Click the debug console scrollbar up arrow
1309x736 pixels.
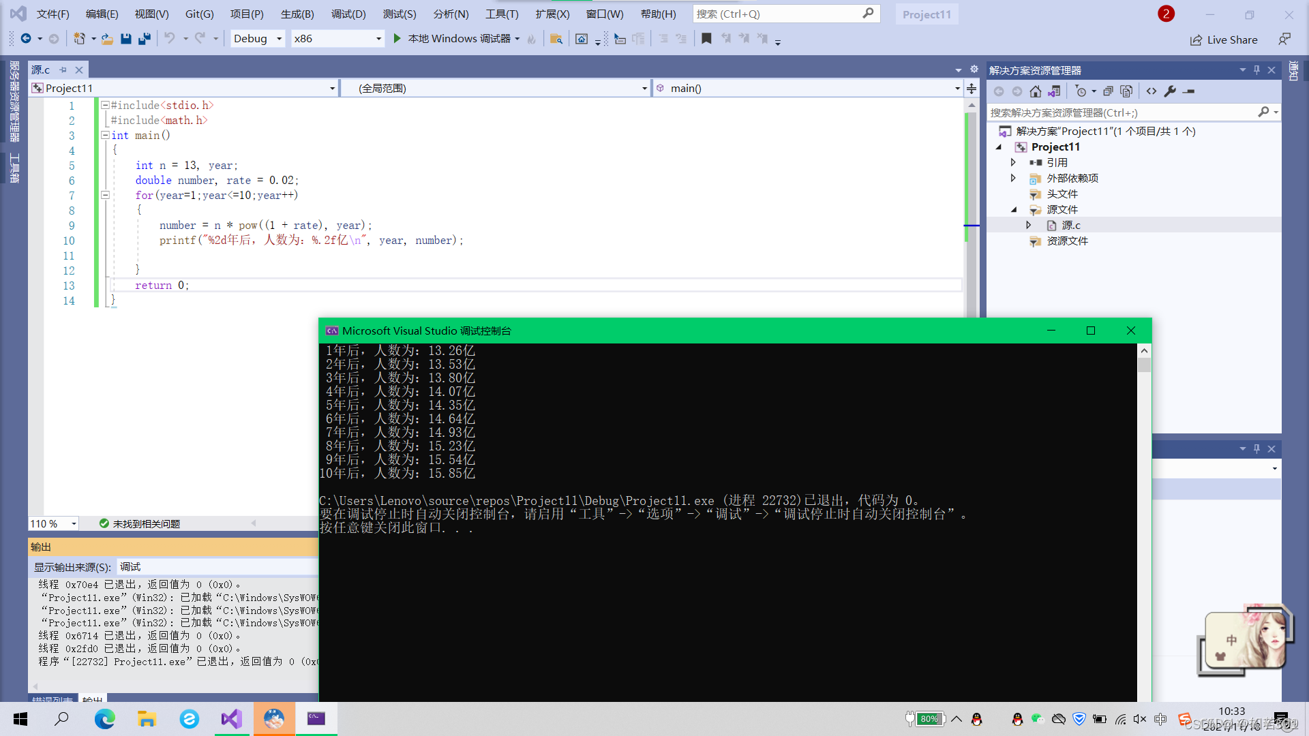click(x=1144, y=350)
